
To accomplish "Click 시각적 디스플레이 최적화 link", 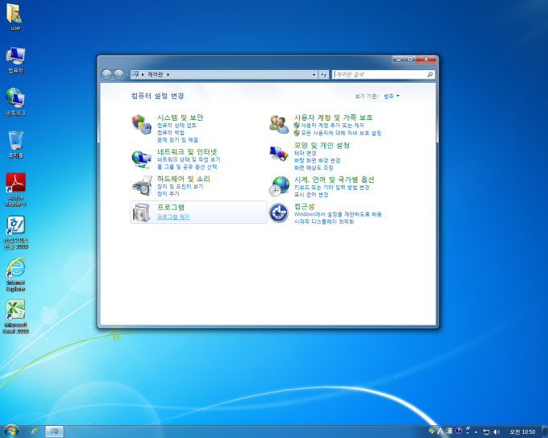I will point(324,221).
